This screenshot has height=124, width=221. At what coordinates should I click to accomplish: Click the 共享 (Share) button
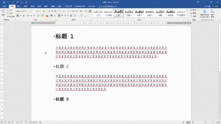pos(215,6)
